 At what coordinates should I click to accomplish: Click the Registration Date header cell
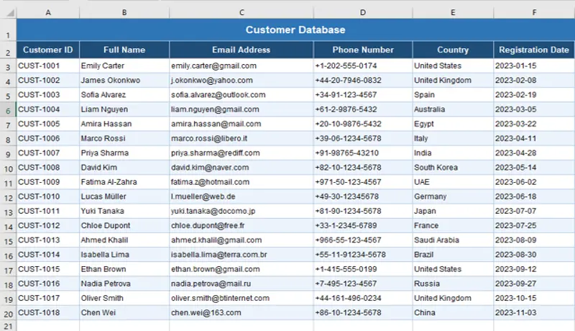point(534,50)
